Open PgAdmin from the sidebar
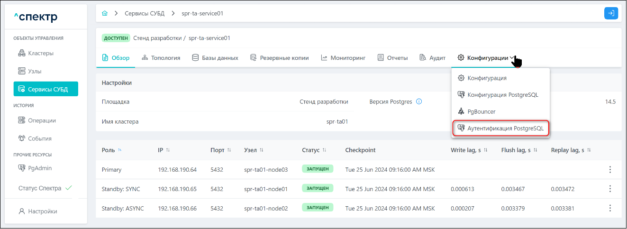This screenshot has width=627, height=229. (40, 168)
